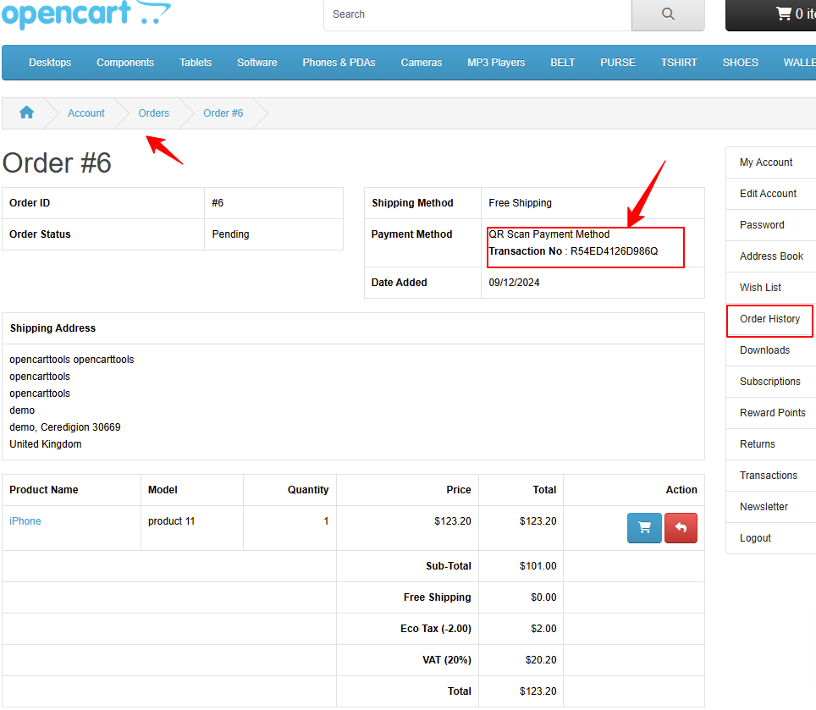The height and width of the screenshot is (710, 816).
Task: Click the 'demo, Ceredigion 30669' address line
Action: coord(65,427)
